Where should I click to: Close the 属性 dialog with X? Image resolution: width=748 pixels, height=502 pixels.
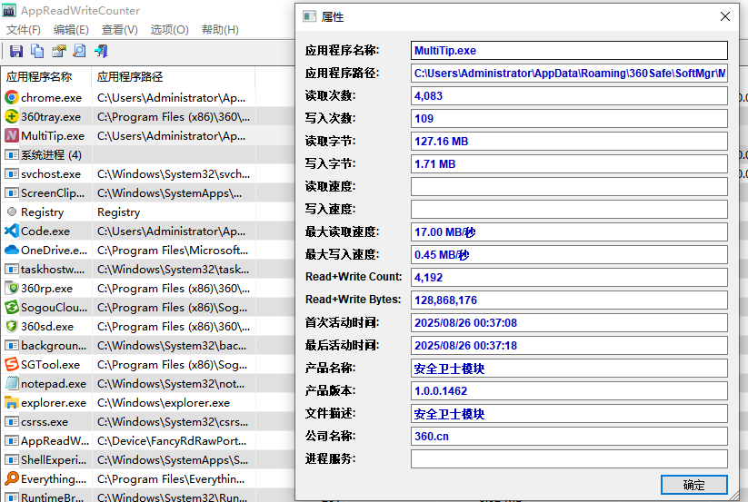(724, 16)
